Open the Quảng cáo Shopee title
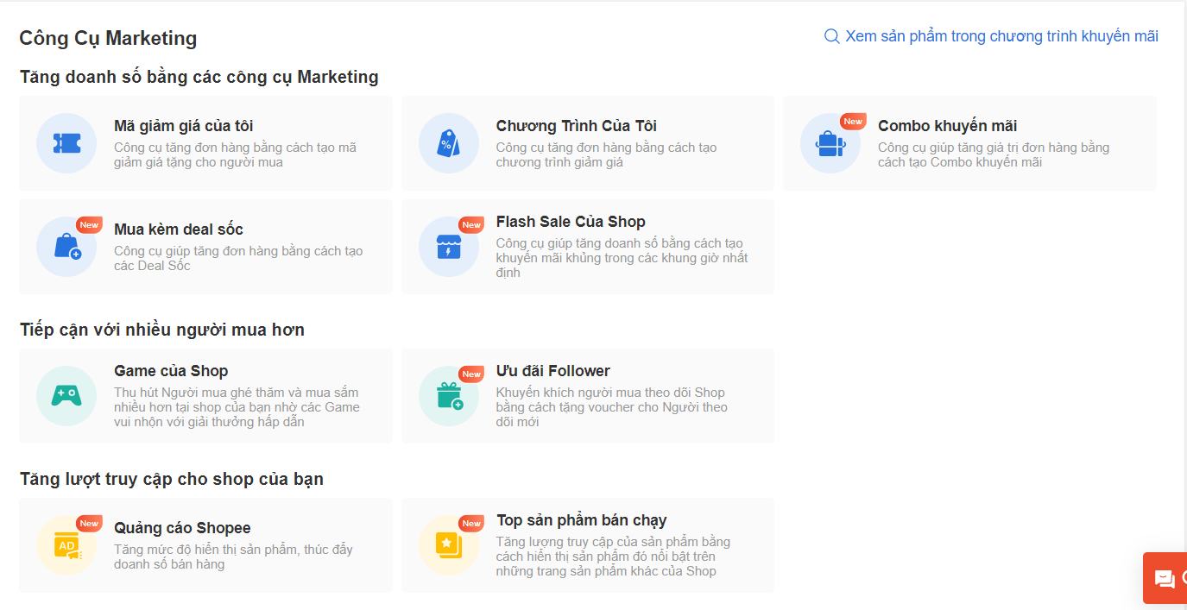Image resolution: width=1187 pixels, height=610 pixels. [182, 528]
